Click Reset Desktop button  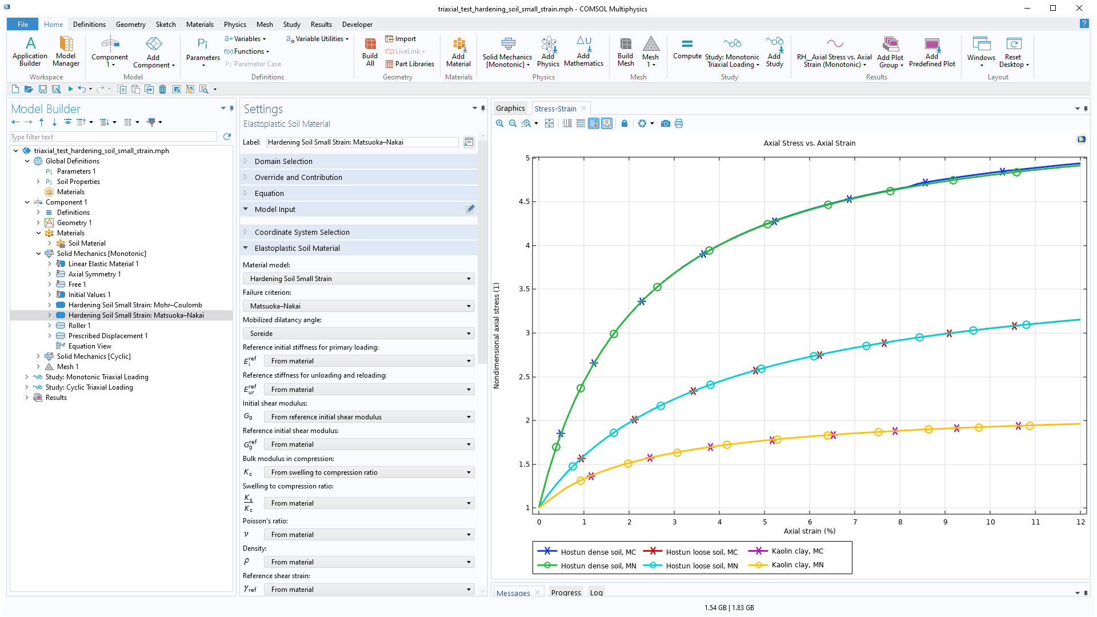coord(1014,51)
